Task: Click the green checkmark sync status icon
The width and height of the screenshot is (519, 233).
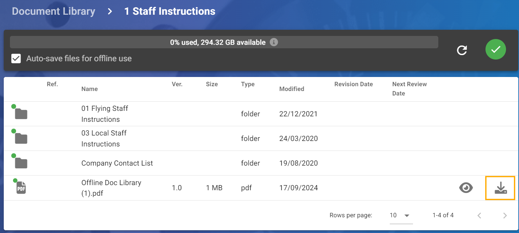Action: [495, 49]
